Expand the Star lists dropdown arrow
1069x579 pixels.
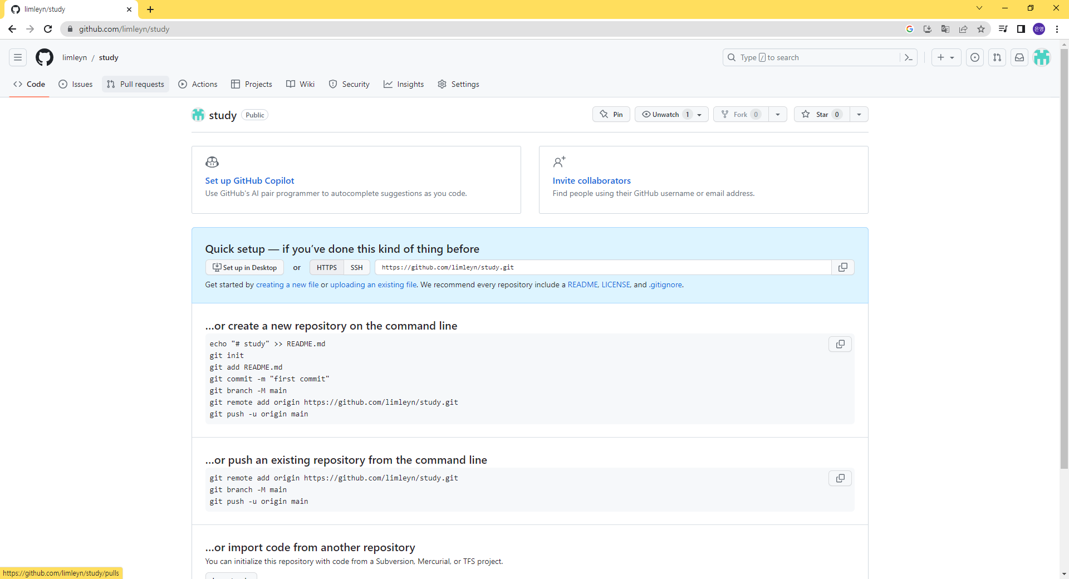[x=859, y=114]
